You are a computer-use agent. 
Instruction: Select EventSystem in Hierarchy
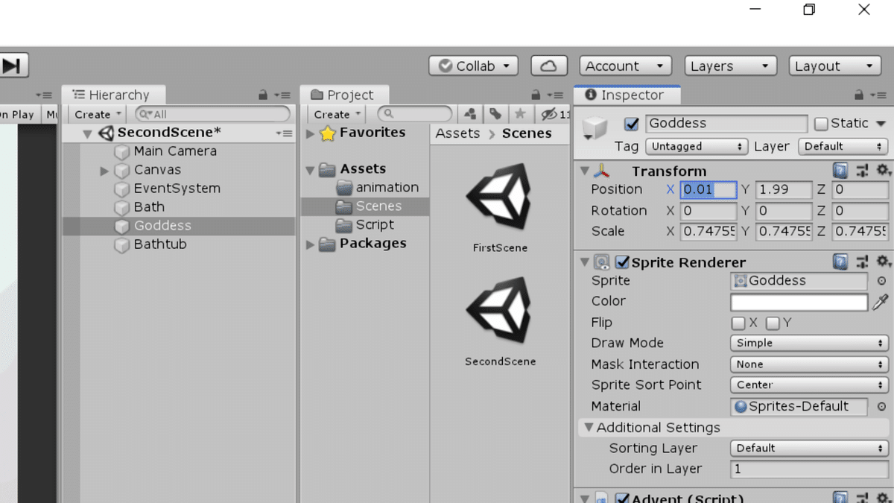177,189
